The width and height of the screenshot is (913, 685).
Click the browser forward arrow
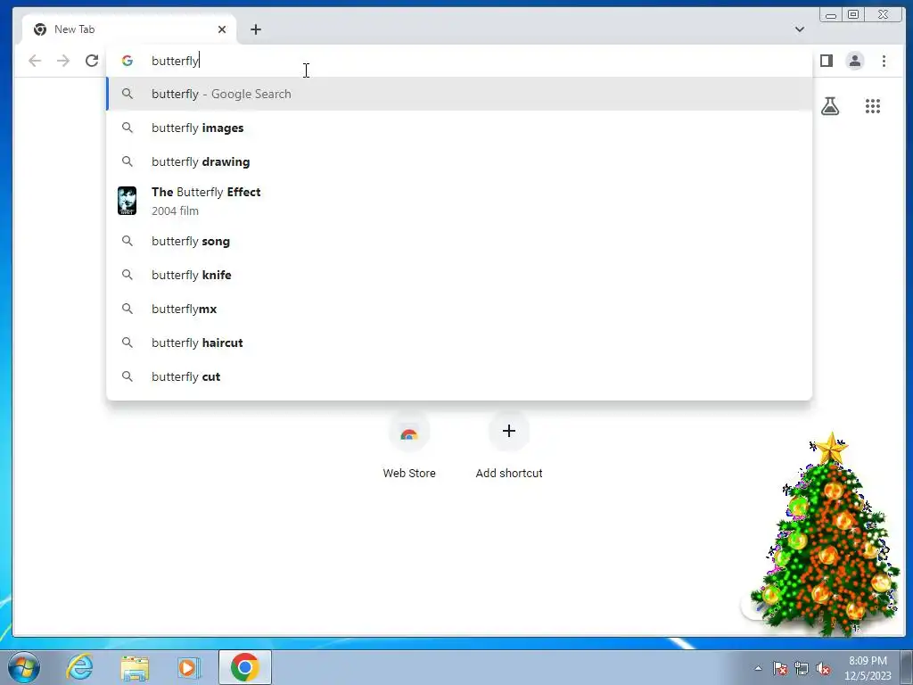63,61
